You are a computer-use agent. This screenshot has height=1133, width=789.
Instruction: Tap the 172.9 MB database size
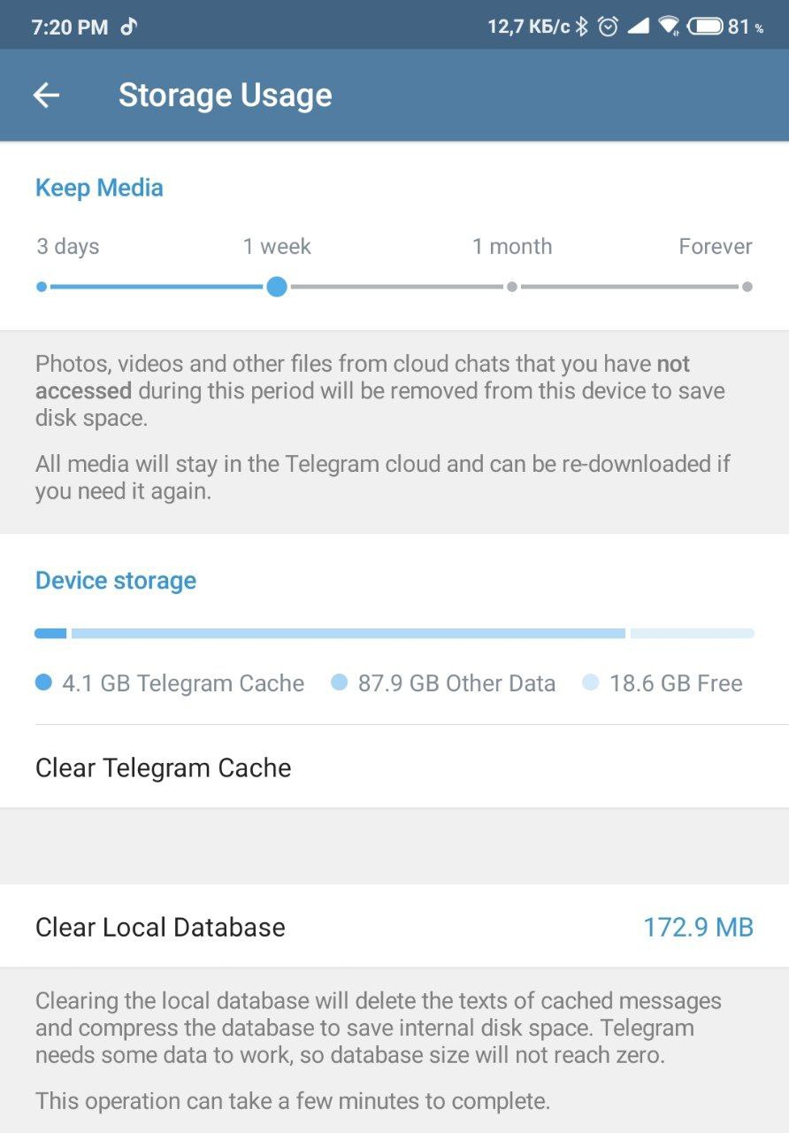pyautogui.click(x=698, y=927)
